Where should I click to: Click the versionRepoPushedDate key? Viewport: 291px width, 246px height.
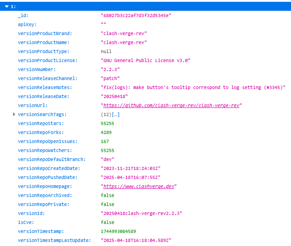tap(48, 178)
